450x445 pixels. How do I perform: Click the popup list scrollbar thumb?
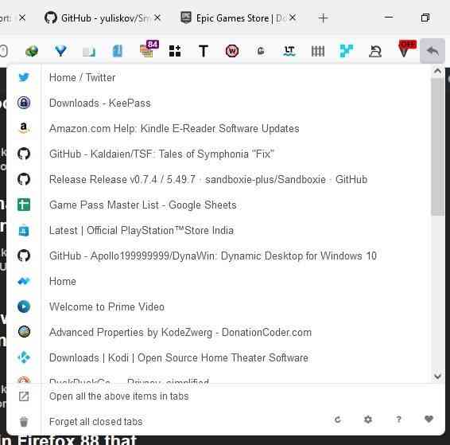click(437, 146)
